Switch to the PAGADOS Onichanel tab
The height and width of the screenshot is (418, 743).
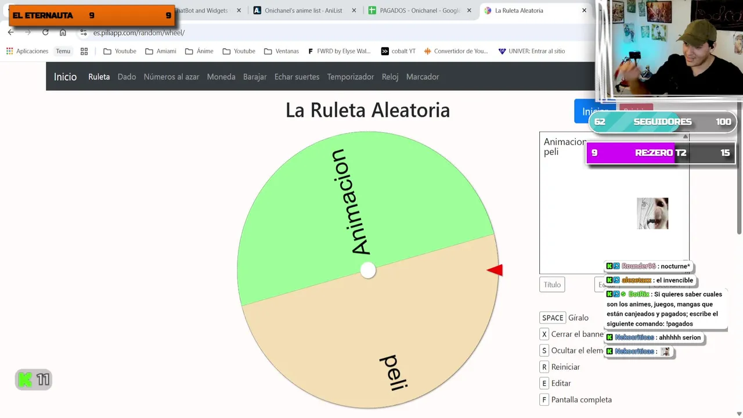tap(420, 10)
